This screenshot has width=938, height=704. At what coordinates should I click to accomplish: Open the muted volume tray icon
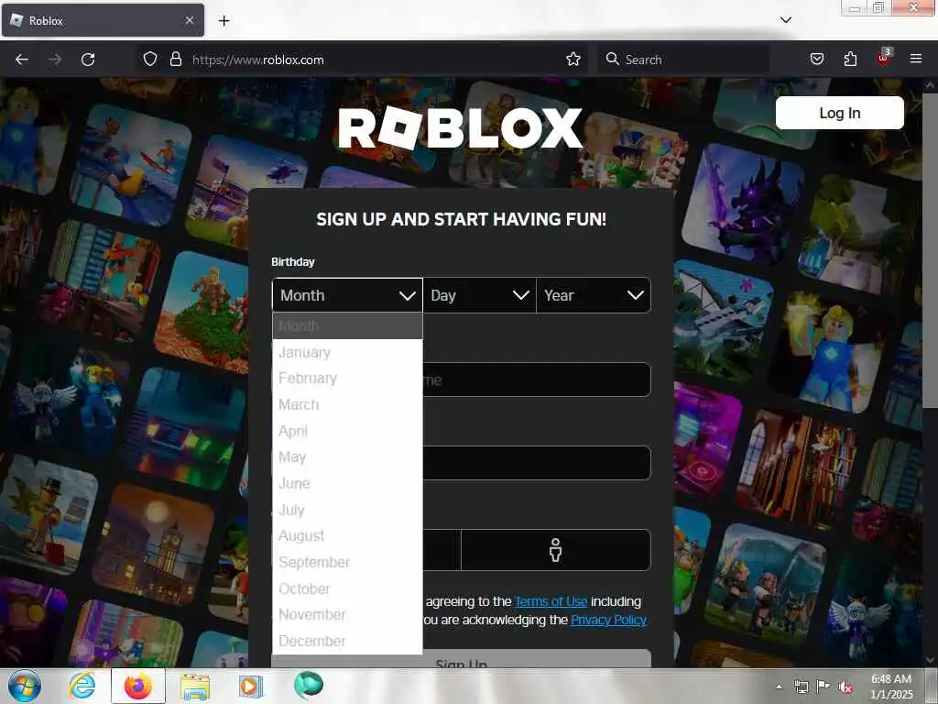point(845,687)
